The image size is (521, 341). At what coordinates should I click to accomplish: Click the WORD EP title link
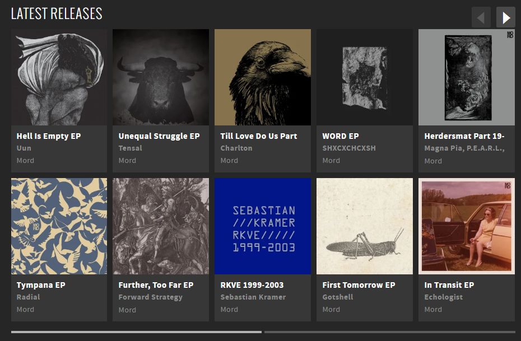(x=341, y=136)
